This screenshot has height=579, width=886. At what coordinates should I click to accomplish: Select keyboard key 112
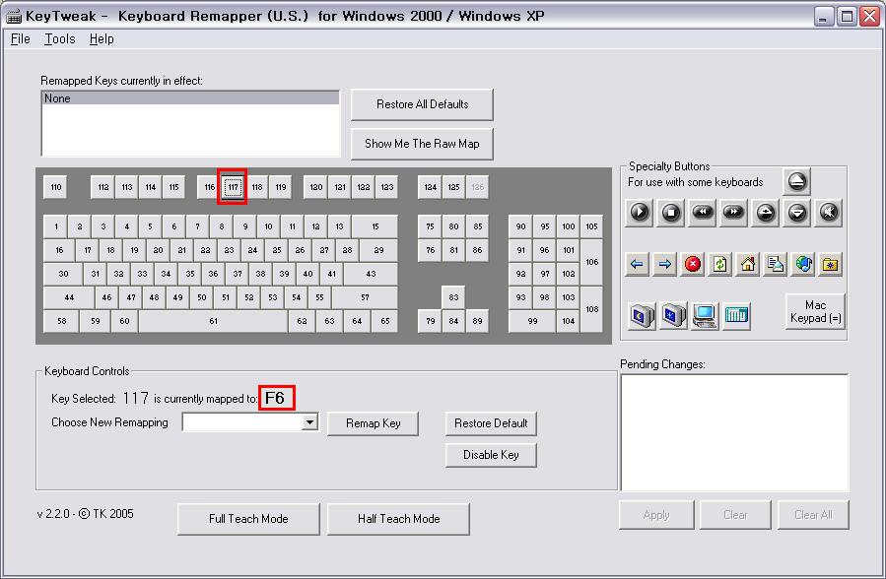[102, 187]
